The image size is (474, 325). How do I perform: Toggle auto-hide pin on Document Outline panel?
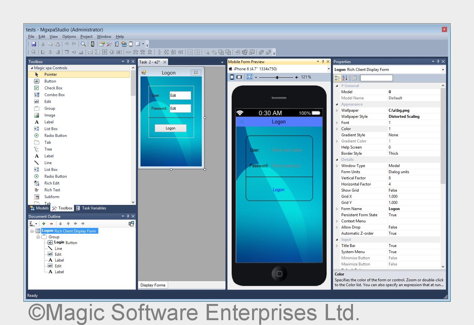(128, 216)
